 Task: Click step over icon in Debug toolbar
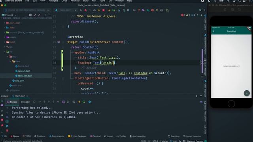[40, 102]
